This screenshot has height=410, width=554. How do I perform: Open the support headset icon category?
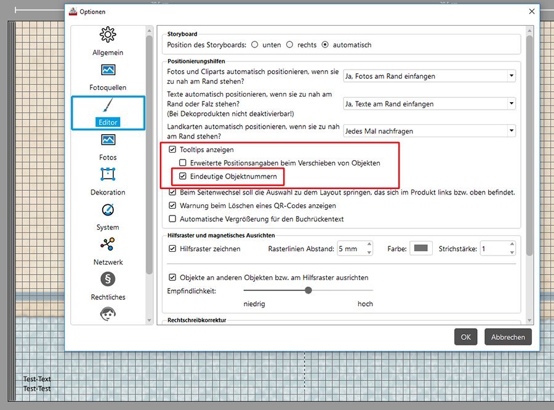coord(108,314)
